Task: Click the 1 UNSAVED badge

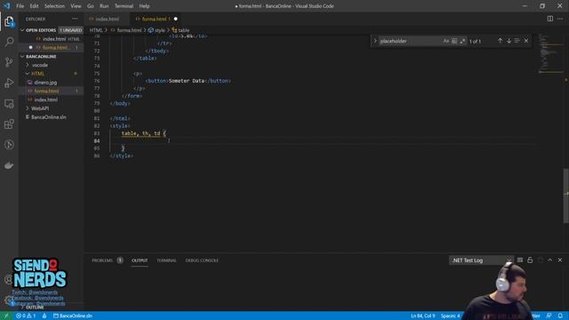Action: [71, 30]
